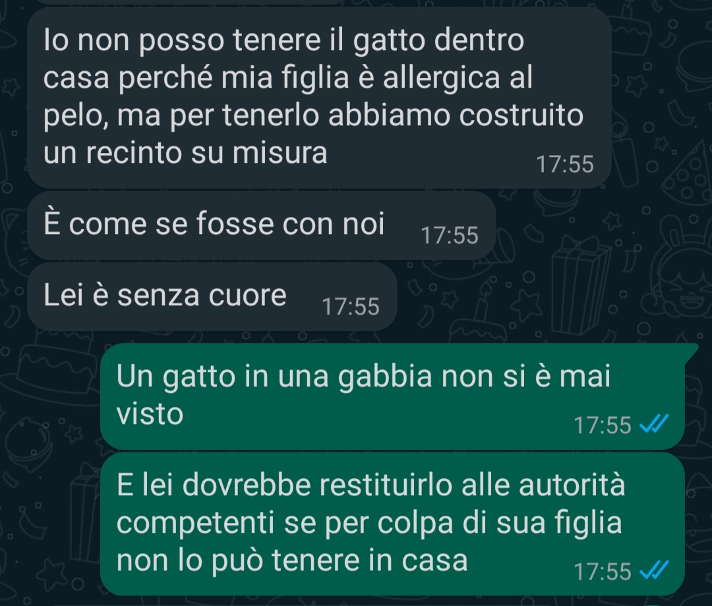
Task: Tap the 17:55 timestamp beside 'È come se fosse con noi'
Action: tap(450, 235)
